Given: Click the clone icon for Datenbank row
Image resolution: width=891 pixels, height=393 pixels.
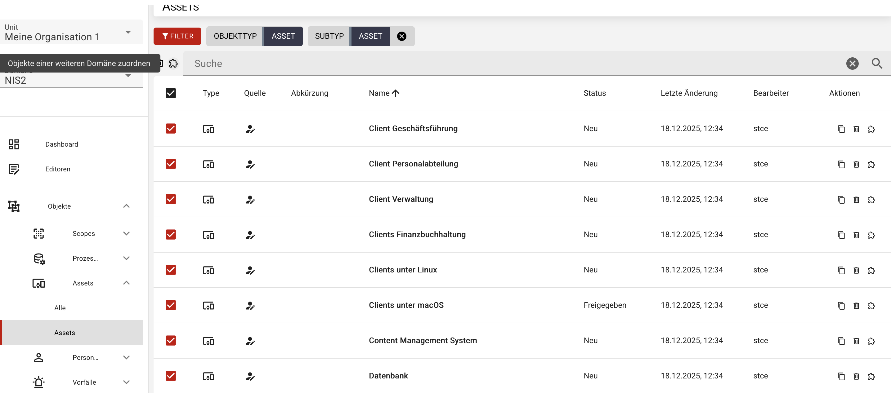Looking at the screenshot, I should point(841,376).
